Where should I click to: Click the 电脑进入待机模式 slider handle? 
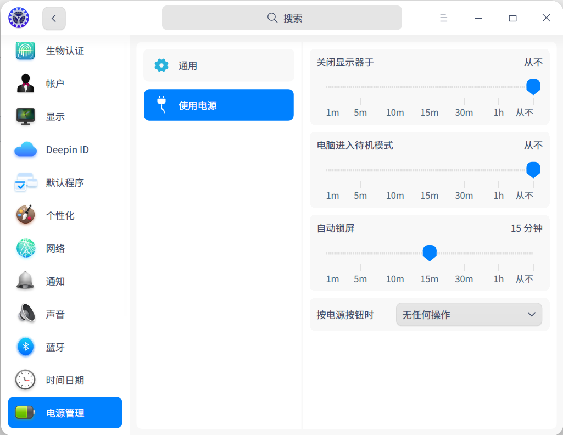coord(533,170)
